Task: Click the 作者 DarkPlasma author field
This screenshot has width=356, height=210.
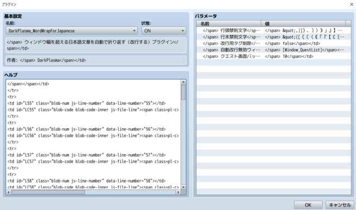Action: [x=96, y=60]
